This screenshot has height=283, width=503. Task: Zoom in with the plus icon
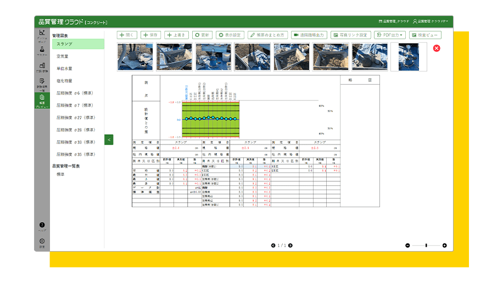click(x=444, y=246)
